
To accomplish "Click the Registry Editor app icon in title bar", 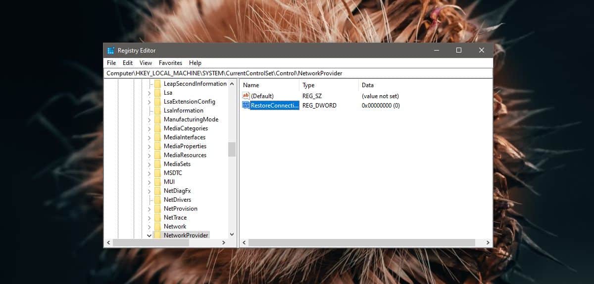I will click(111, 50).
